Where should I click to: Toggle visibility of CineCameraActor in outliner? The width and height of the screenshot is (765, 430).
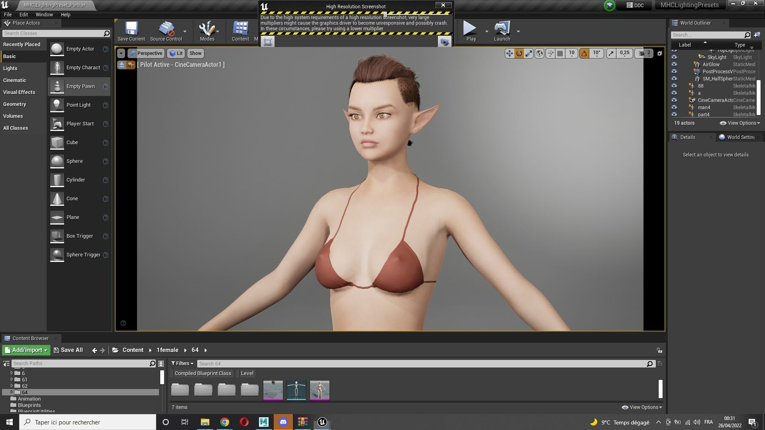tap(674, 100)
